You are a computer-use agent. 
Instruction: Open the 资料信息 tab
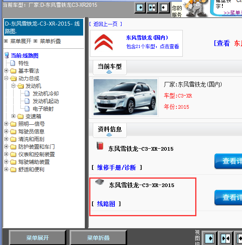point(110,130)
